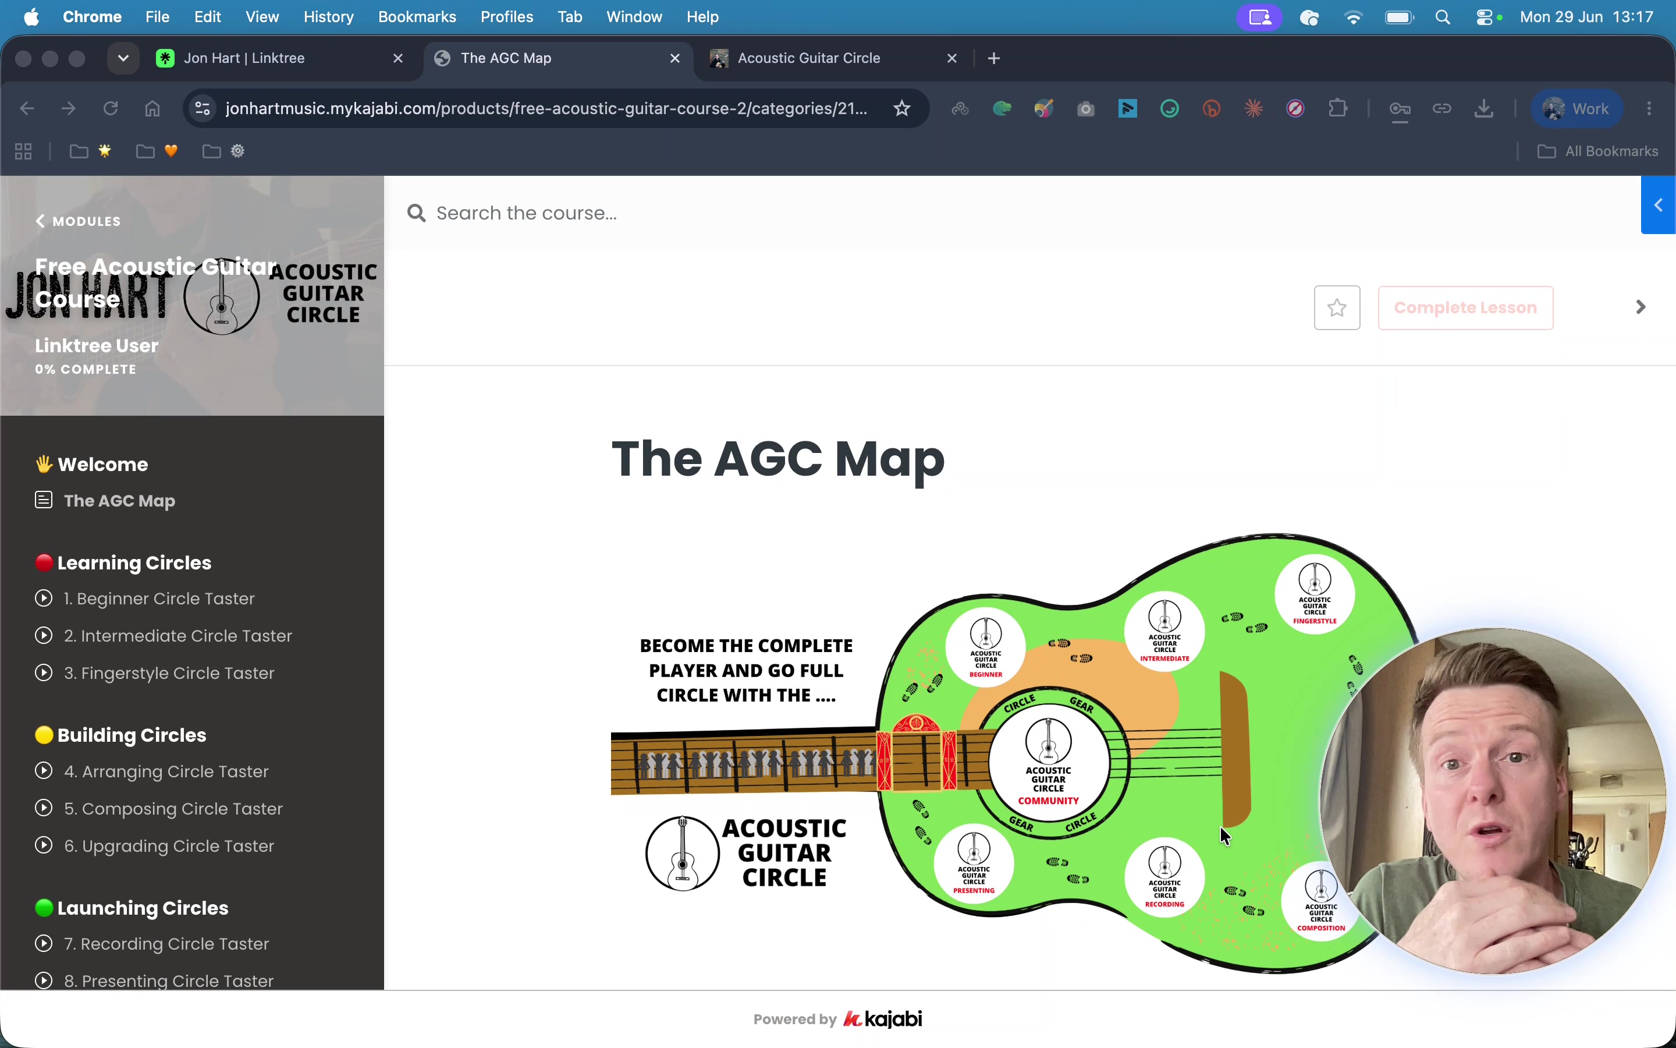Close the AGC Map tab
This screenshot has width=1676, height=1048.
(x=675, y=58)
